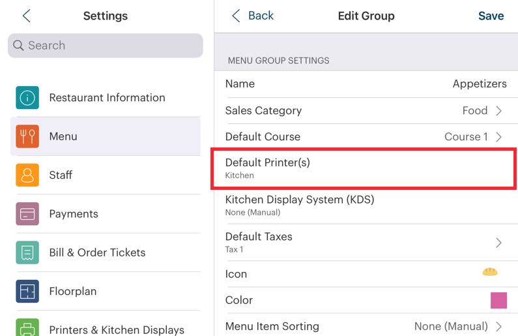The height and width of the screenshot is (336, 518).
Task: Click the Bill & Order Tickets receipt icon
Action: click(27, 252)
